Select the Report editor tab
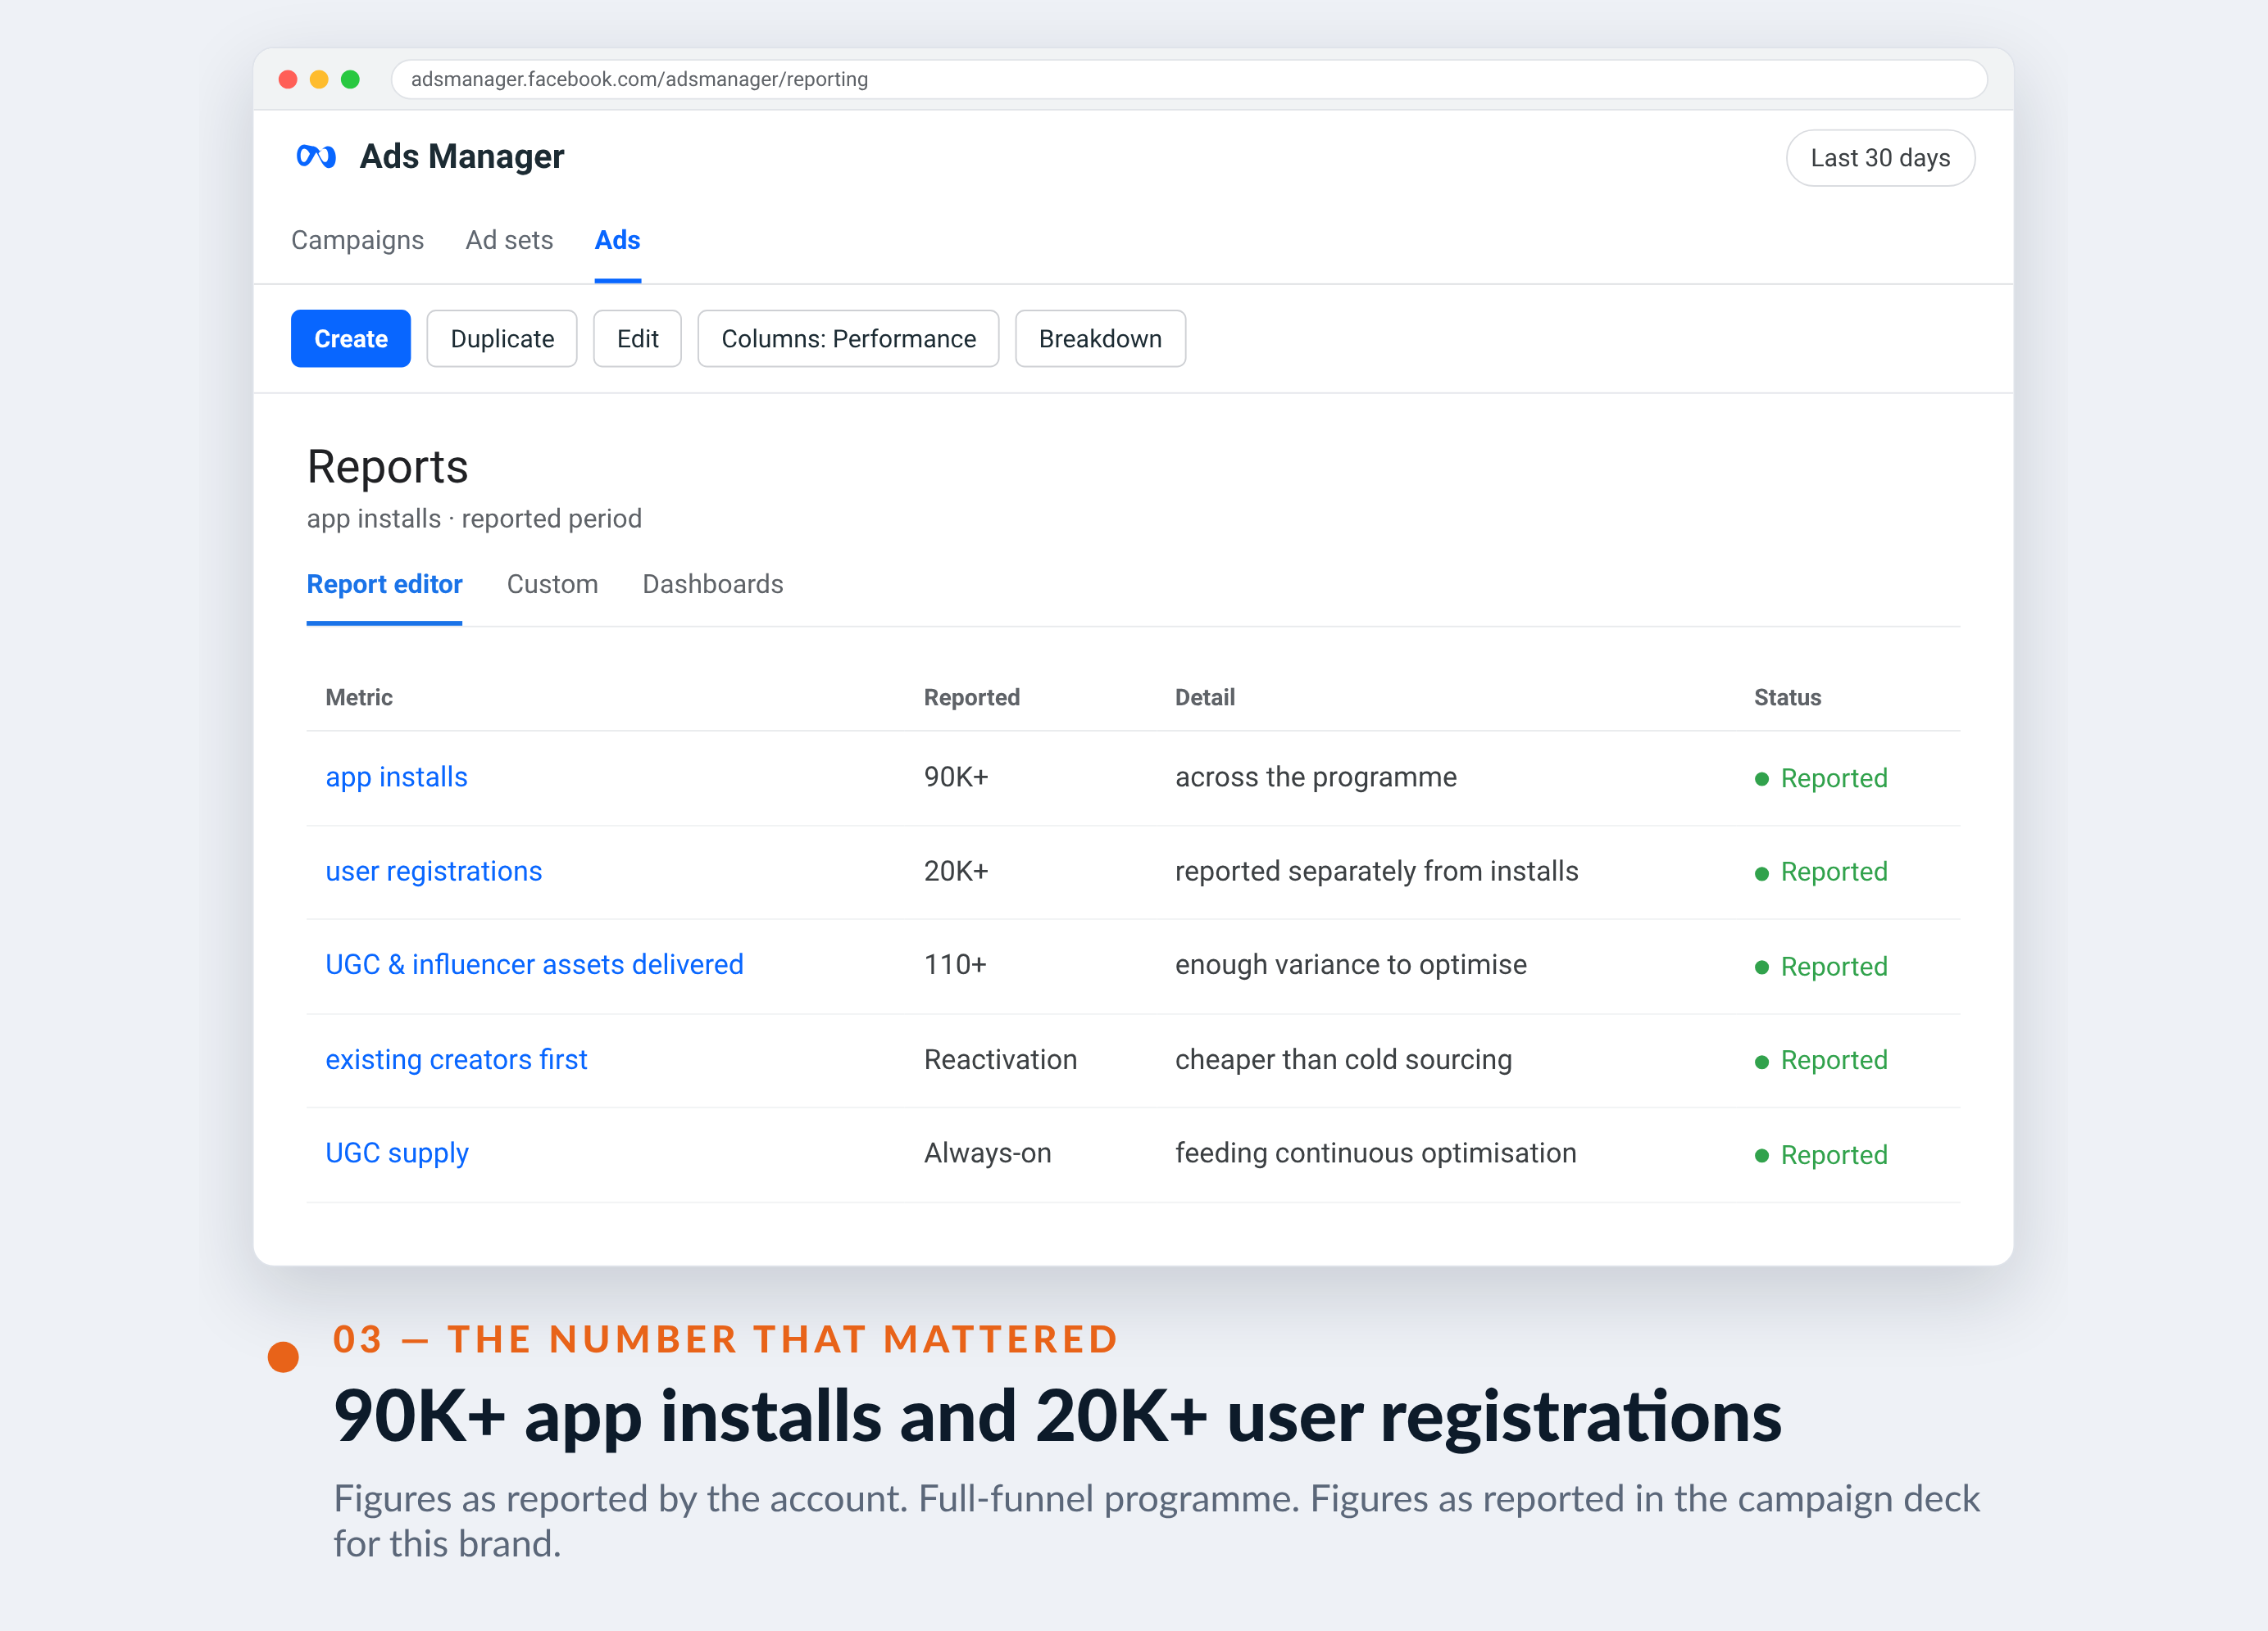The height and width of the screenshot is (1631, 2268). pos(384,583)
